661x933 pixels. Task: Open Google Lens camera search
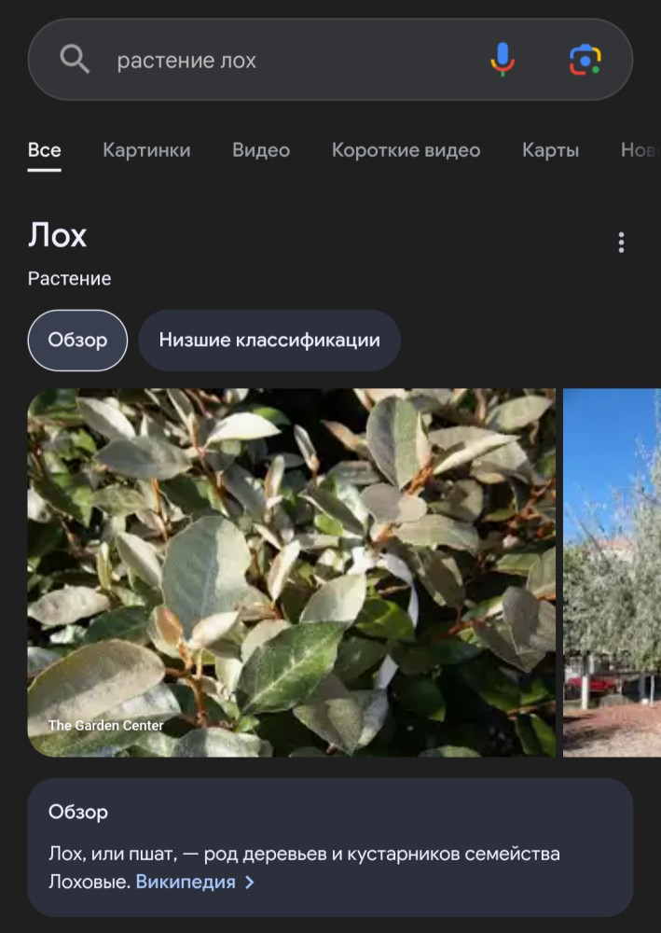(x=585, y=60)
